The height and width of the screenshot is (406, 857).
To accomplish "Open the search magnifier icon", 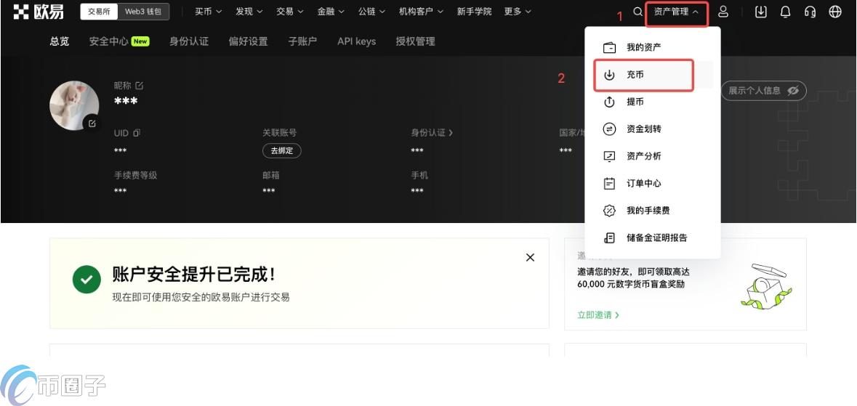I will click(637, 12).
